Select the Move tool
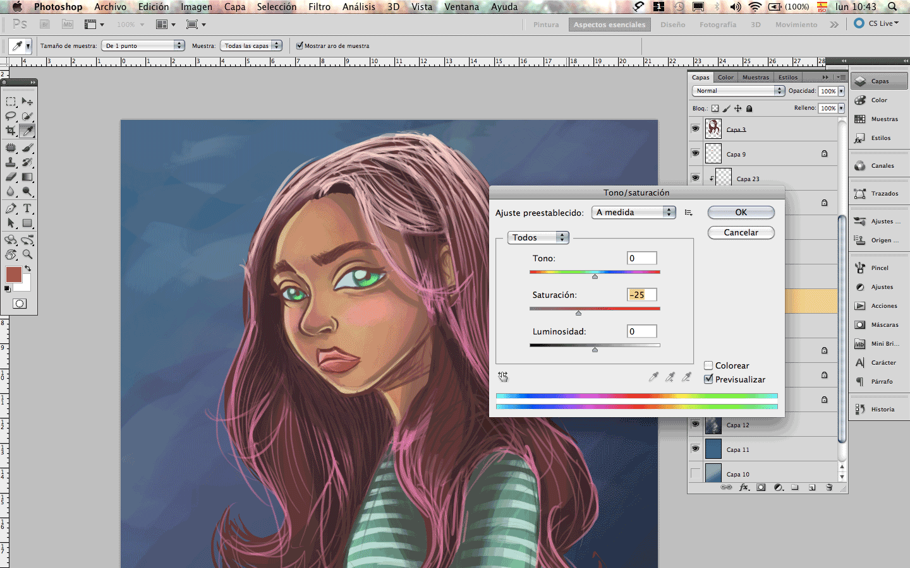The width and height of the screenshot is (910, 568). click(27, 101)
